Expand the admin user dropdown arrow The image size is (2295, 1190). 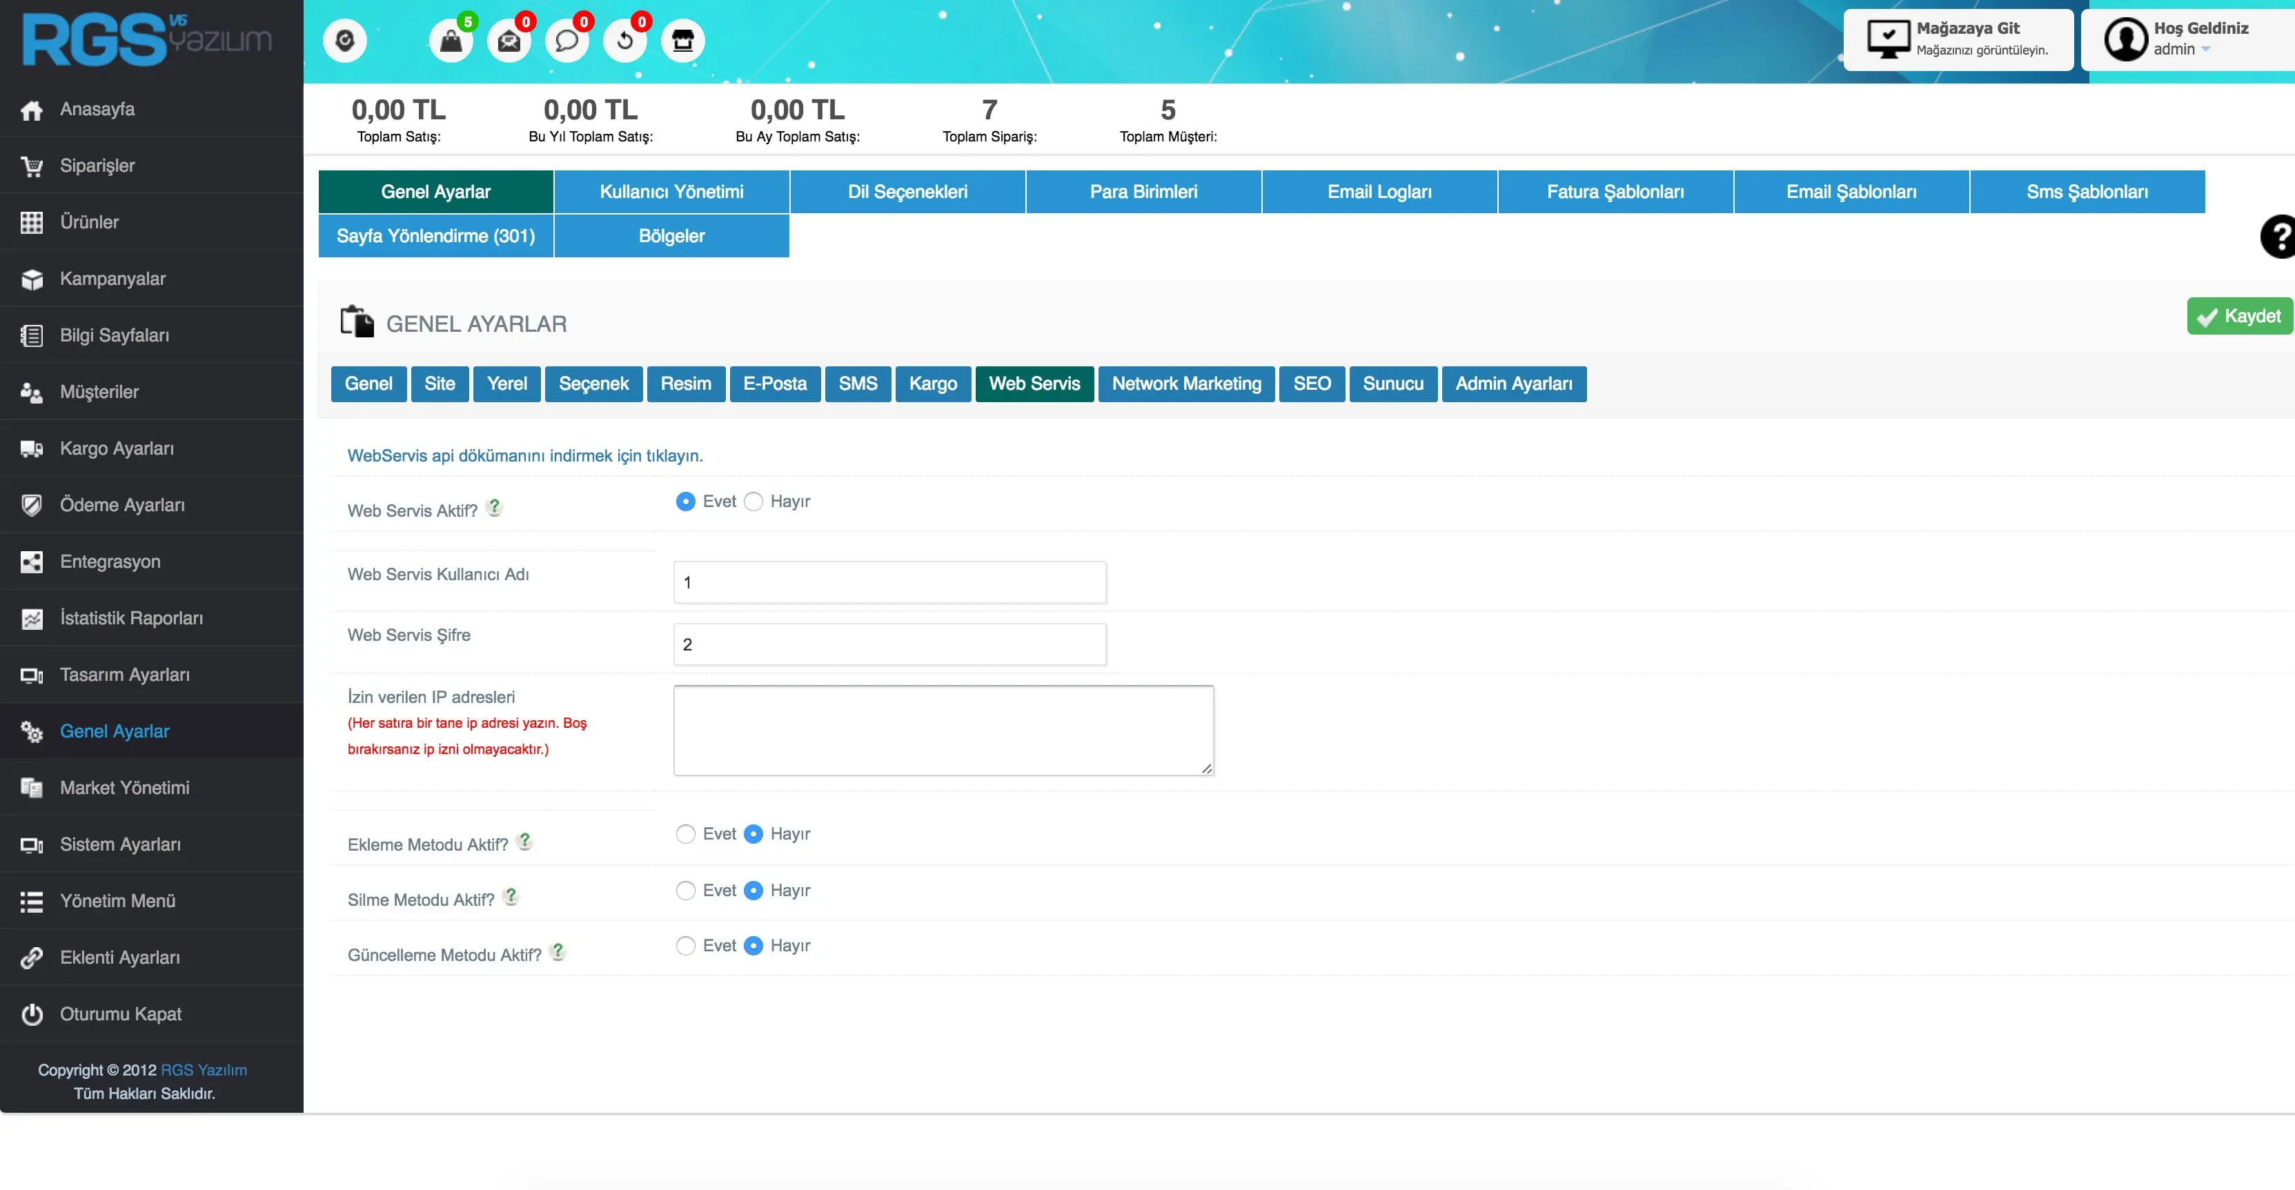[2206, 50]
